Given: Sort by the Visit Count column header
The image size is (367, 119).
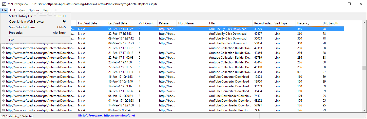Looking at the screenshot, I should pyautogui.click(x=147, y=23).
